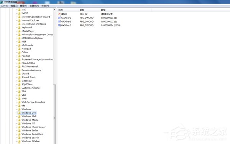The image size is (230, 144).
Task: Click the Registry Editor title bar icon
Action: 2,2
